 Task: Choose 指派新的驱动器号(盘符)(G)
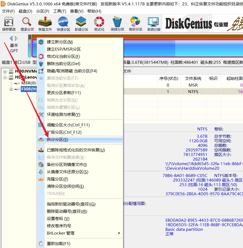tap(80, 204)
